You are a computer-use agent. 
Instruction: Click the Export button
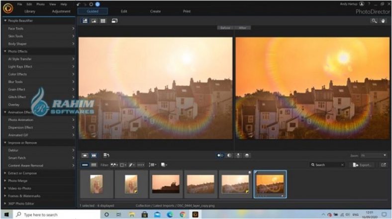pos(363,164)
